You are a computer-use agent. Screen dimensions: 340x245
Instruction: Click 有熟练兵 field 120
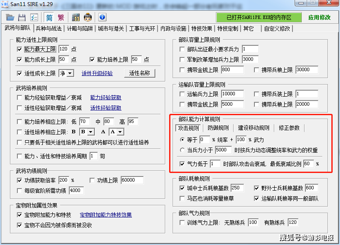click(293, 222)
